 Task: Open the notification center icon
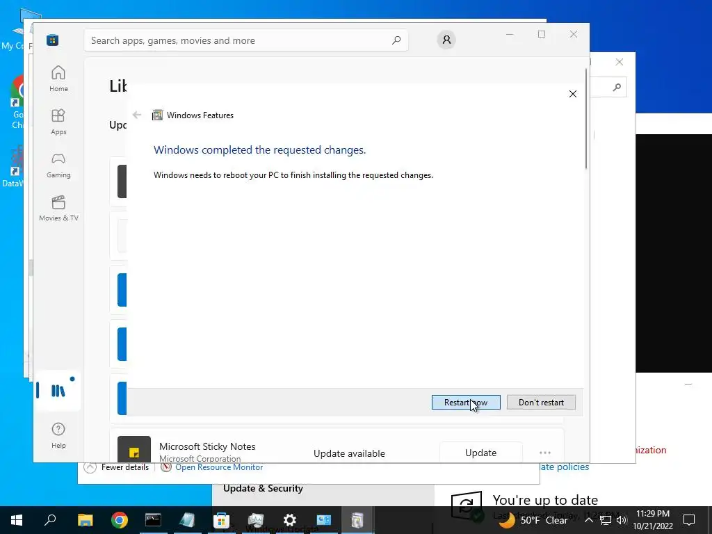coord(689,520)
